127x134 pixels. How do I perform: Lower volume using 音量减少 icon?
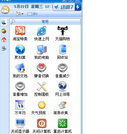[62, 68]
